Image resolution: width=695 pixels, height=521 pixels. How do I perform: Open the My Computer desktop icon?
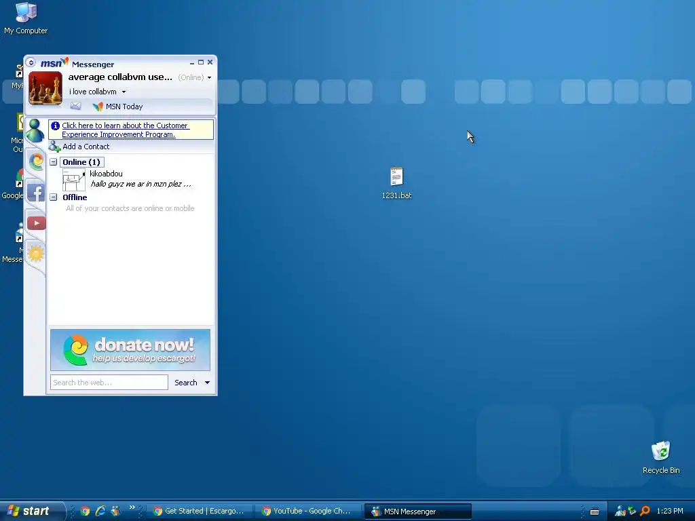point(26,18)
